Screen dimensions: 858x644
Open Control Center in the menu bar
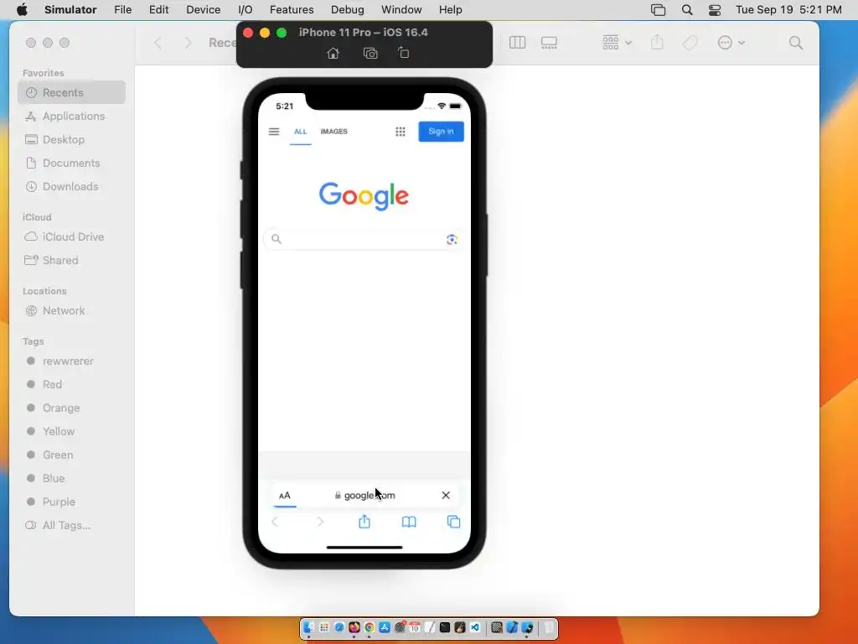pyautogui.click(x=714, y=10)
